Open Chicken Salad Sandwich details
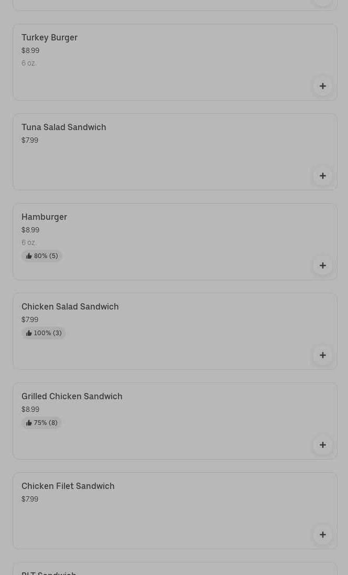This screenshot has width=348, height=575. (x=70, y=307)
